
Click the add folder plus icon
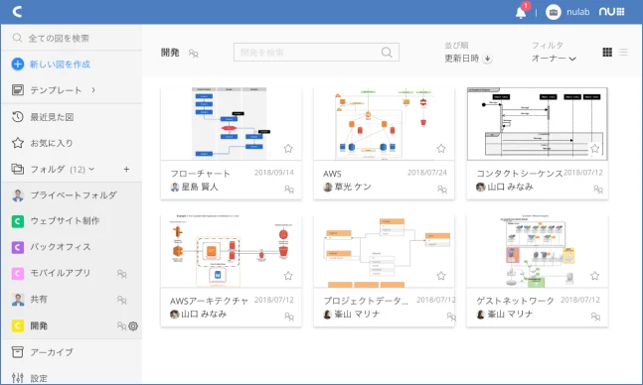127,169
